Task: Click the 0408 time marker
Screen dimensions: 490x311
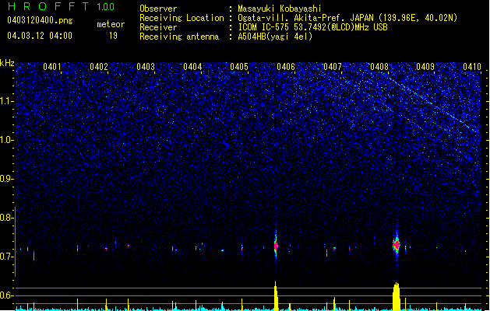Action: 379,67
